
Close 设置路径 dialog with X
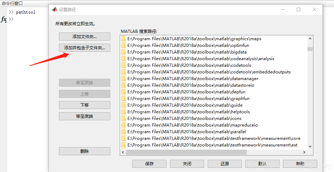314,9
